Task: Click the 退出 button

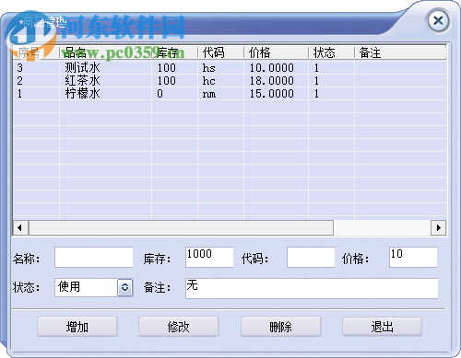Action: [x=382, y=327]
